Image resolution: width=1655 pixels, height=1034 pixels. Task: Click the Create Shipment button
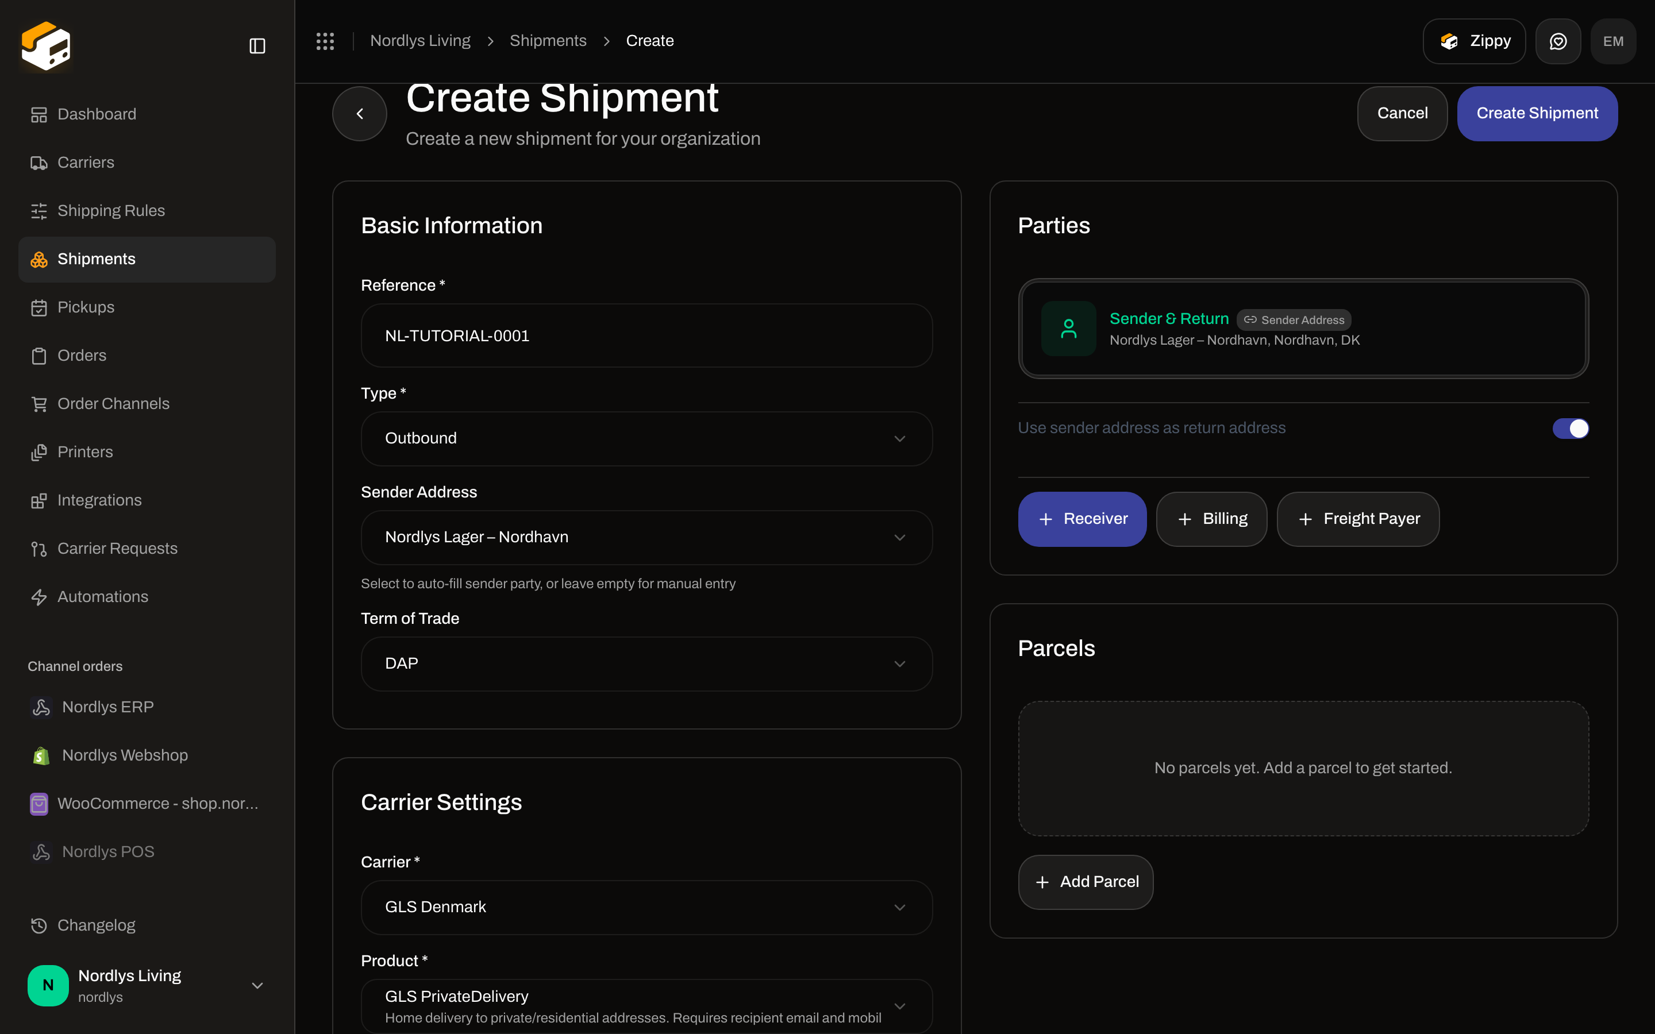coord(1537,114)
